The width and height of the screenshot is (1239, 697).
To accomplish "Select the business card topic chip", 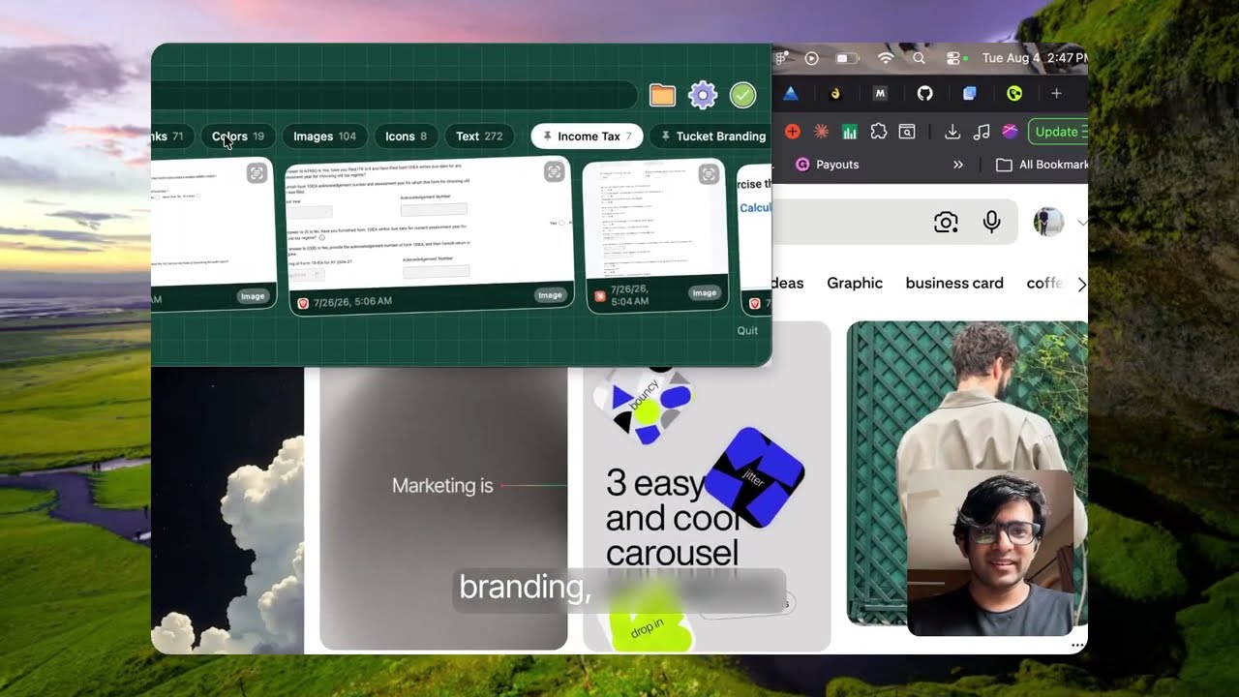I will click(x=954, y=283).
